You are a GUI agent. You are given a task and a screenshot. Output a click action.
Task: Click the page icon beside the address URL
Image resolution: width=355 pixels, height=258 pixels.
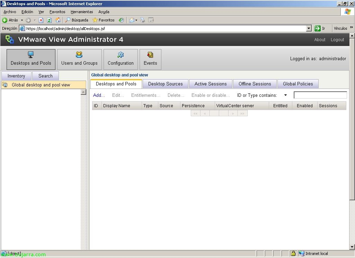22,28
